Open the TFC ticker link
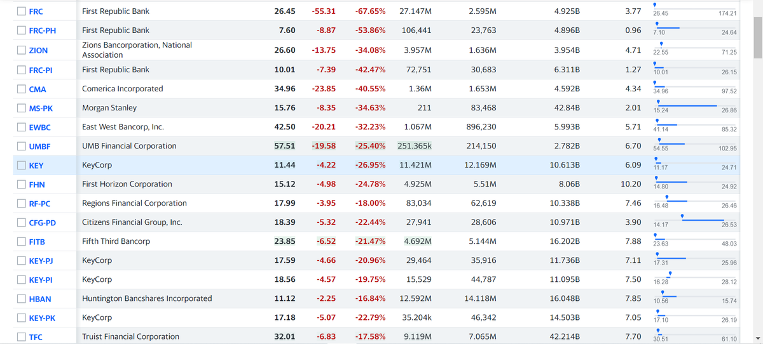763x344 pixels. click(x=36, y=338)
